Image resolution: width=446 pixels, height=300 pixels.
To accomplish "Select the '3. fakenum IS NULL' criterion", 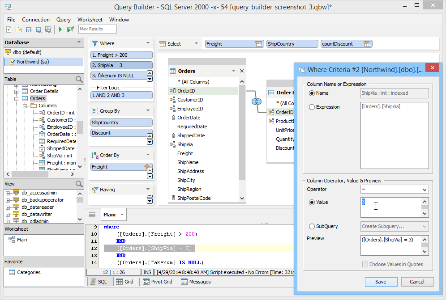I will (x=118, y=76).
